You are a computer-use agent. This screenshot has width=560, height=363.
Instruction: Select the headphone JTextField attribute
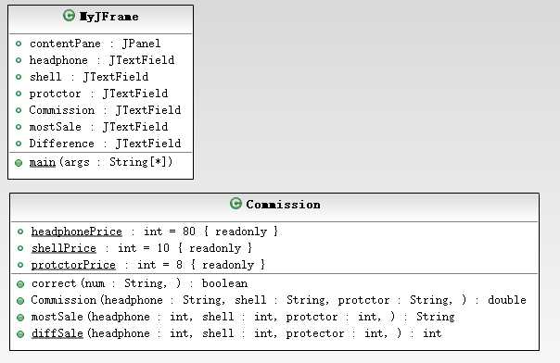[102, 60]
